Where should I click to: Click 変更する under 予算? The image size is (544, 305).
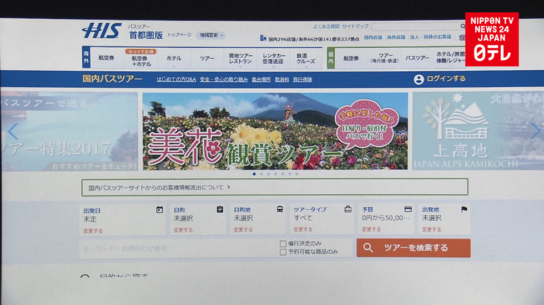click(371, 229)
